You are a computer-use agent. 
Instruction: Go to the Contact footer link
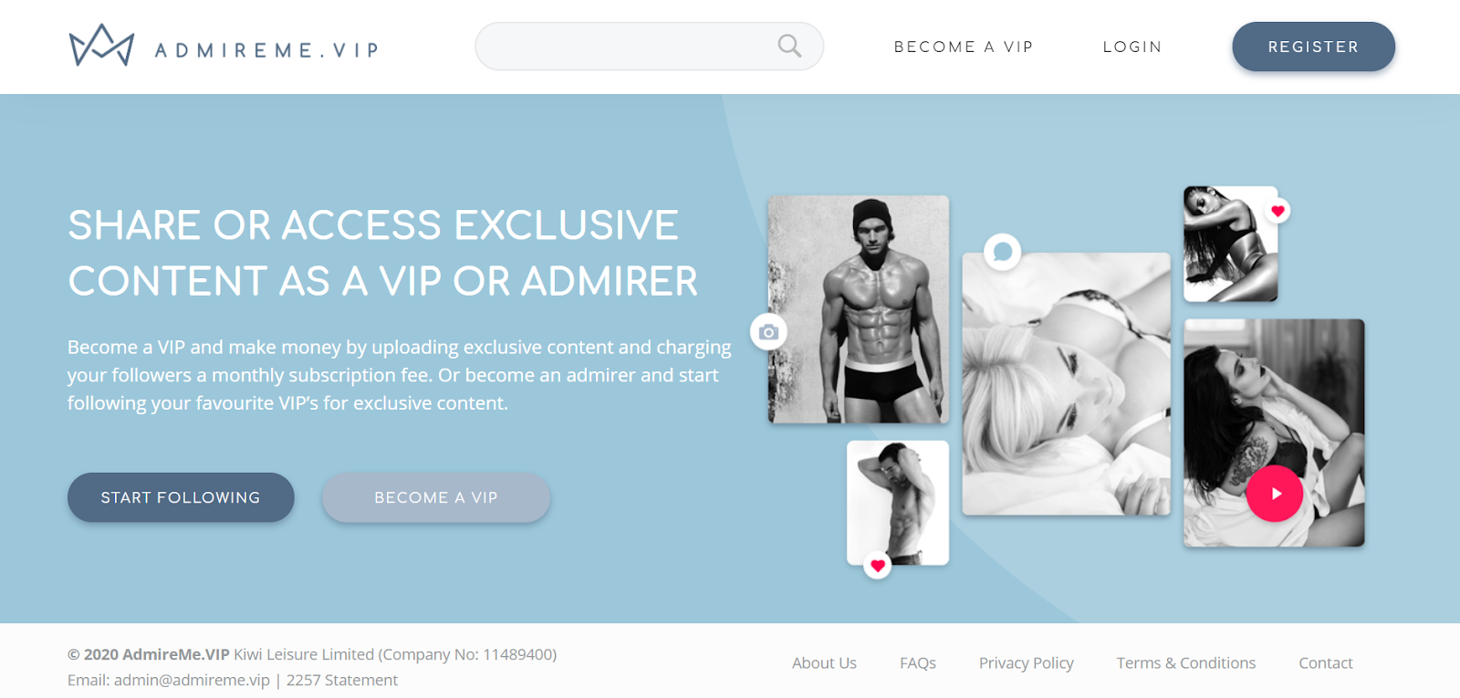pyautogui.click(x=1326, y=663)
